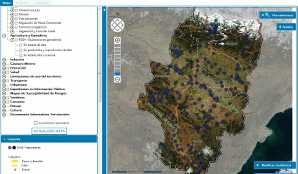Open the Fondos basemap panel
Image resolution: width=298 pixels, height=174 pixels.
pos(286,27)
